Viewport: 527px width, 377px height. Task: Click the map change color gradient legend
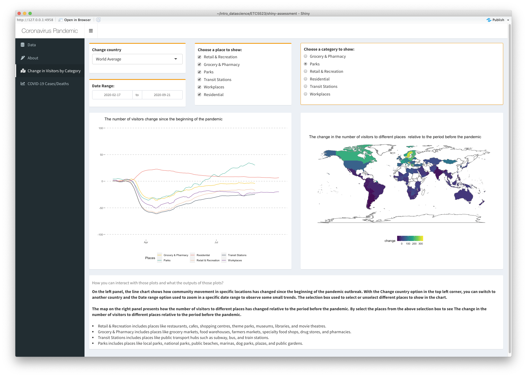coord(410,238)
